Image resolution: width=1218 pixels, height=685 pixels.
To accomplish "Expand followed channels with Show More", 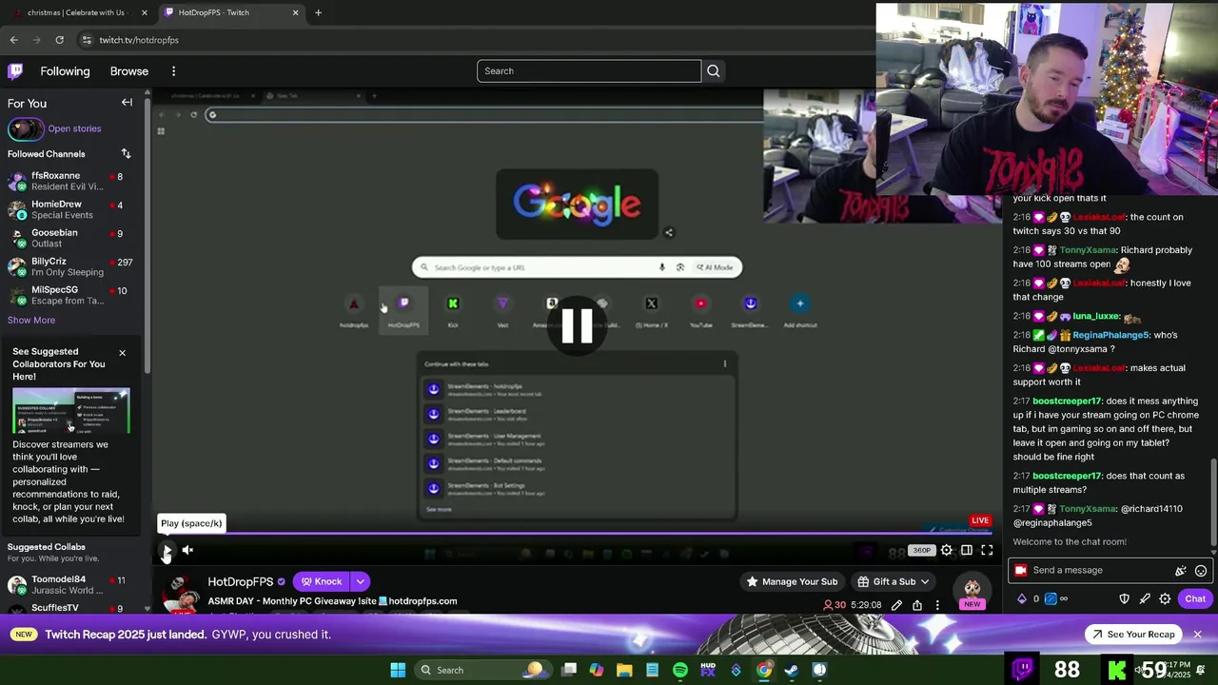I will 31,320.
